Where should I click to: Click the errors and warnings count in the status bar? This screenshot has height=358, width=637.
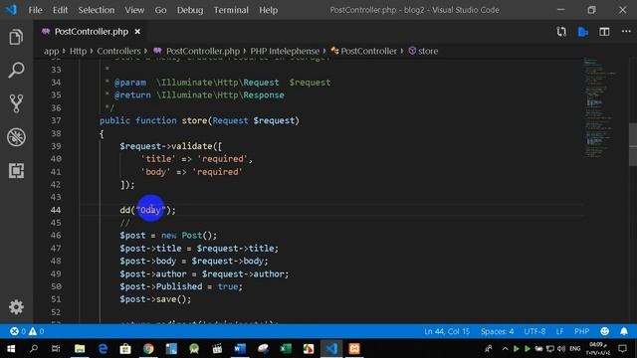27,331
